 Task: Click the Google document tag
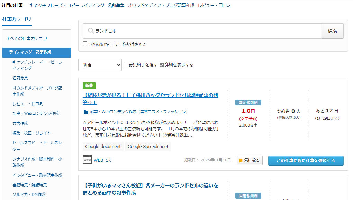click(103, 147)
